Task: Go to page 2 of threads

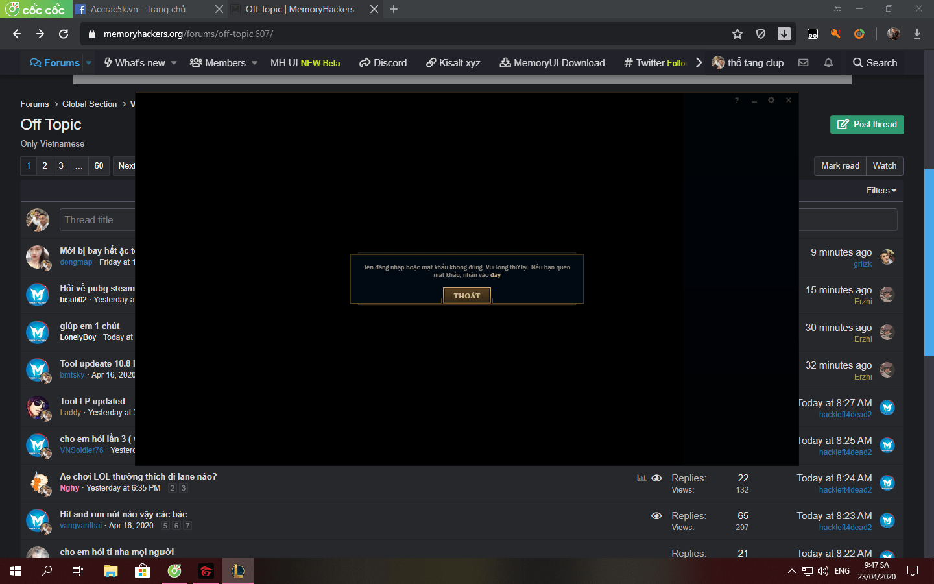Action: coord(45,166)
